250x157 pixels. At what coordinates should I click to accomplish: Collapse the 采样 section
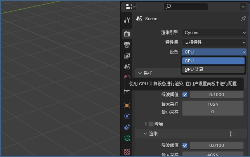click(x=140, y=73)
